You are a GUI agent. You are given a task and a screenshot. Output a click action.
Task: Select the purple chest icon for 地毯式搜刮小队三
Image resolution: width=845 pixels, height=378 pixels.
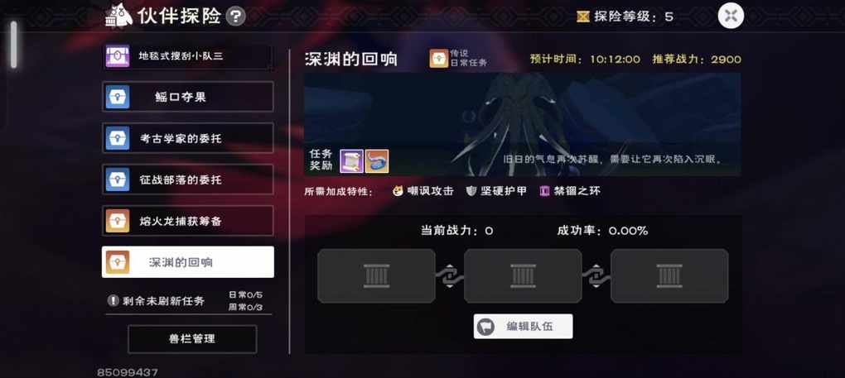point(117,56)
